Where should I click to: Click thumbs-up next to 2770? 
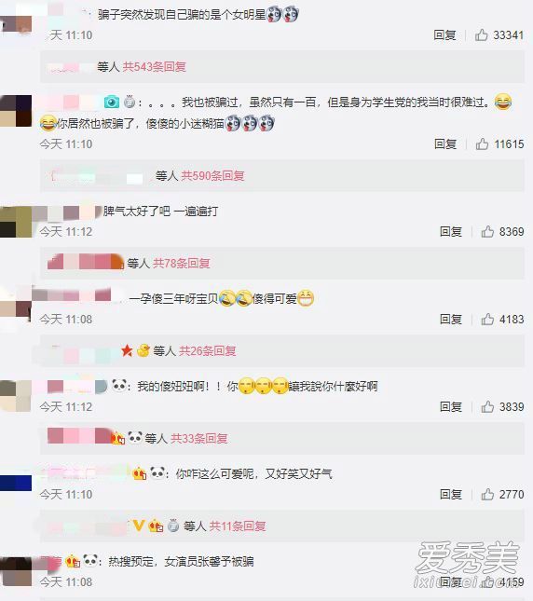487,494
